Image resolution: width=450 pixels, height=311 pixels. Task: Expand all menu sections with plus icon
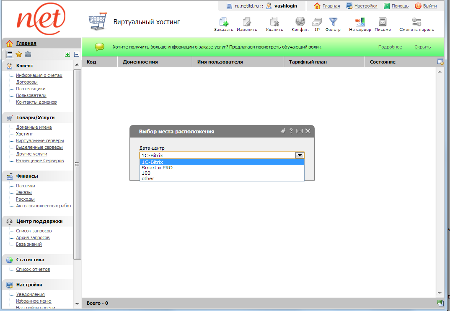coord(67,54)
